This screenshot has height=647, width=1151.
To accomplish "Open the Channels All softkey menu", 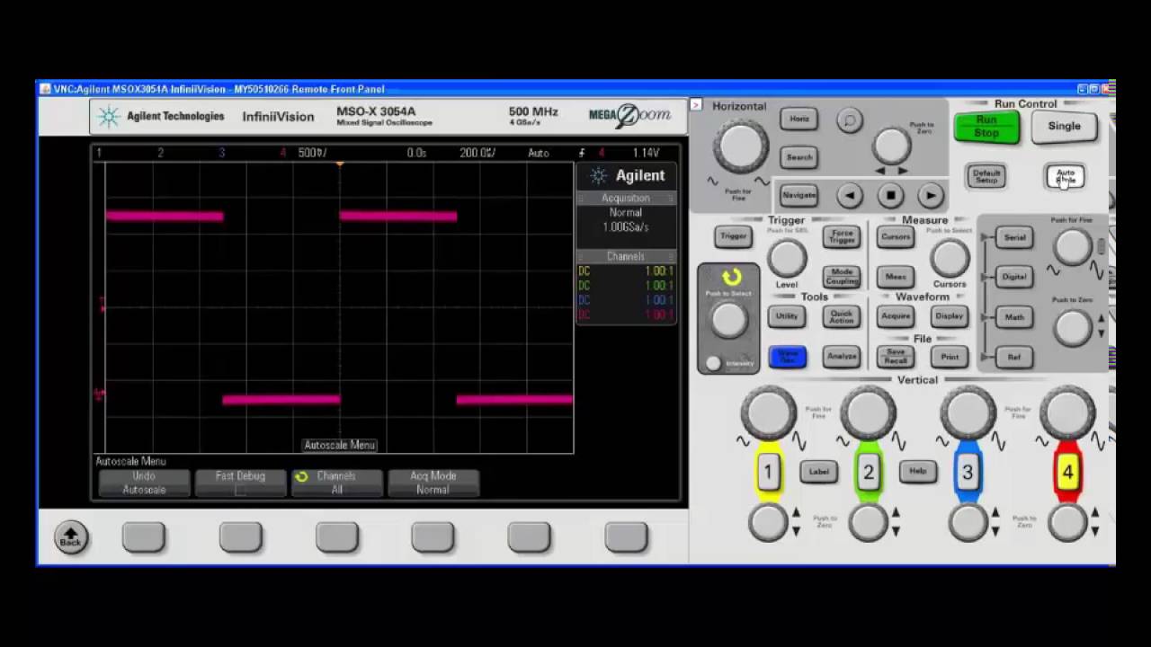I will pyautogui.click(x=336, y=483).
